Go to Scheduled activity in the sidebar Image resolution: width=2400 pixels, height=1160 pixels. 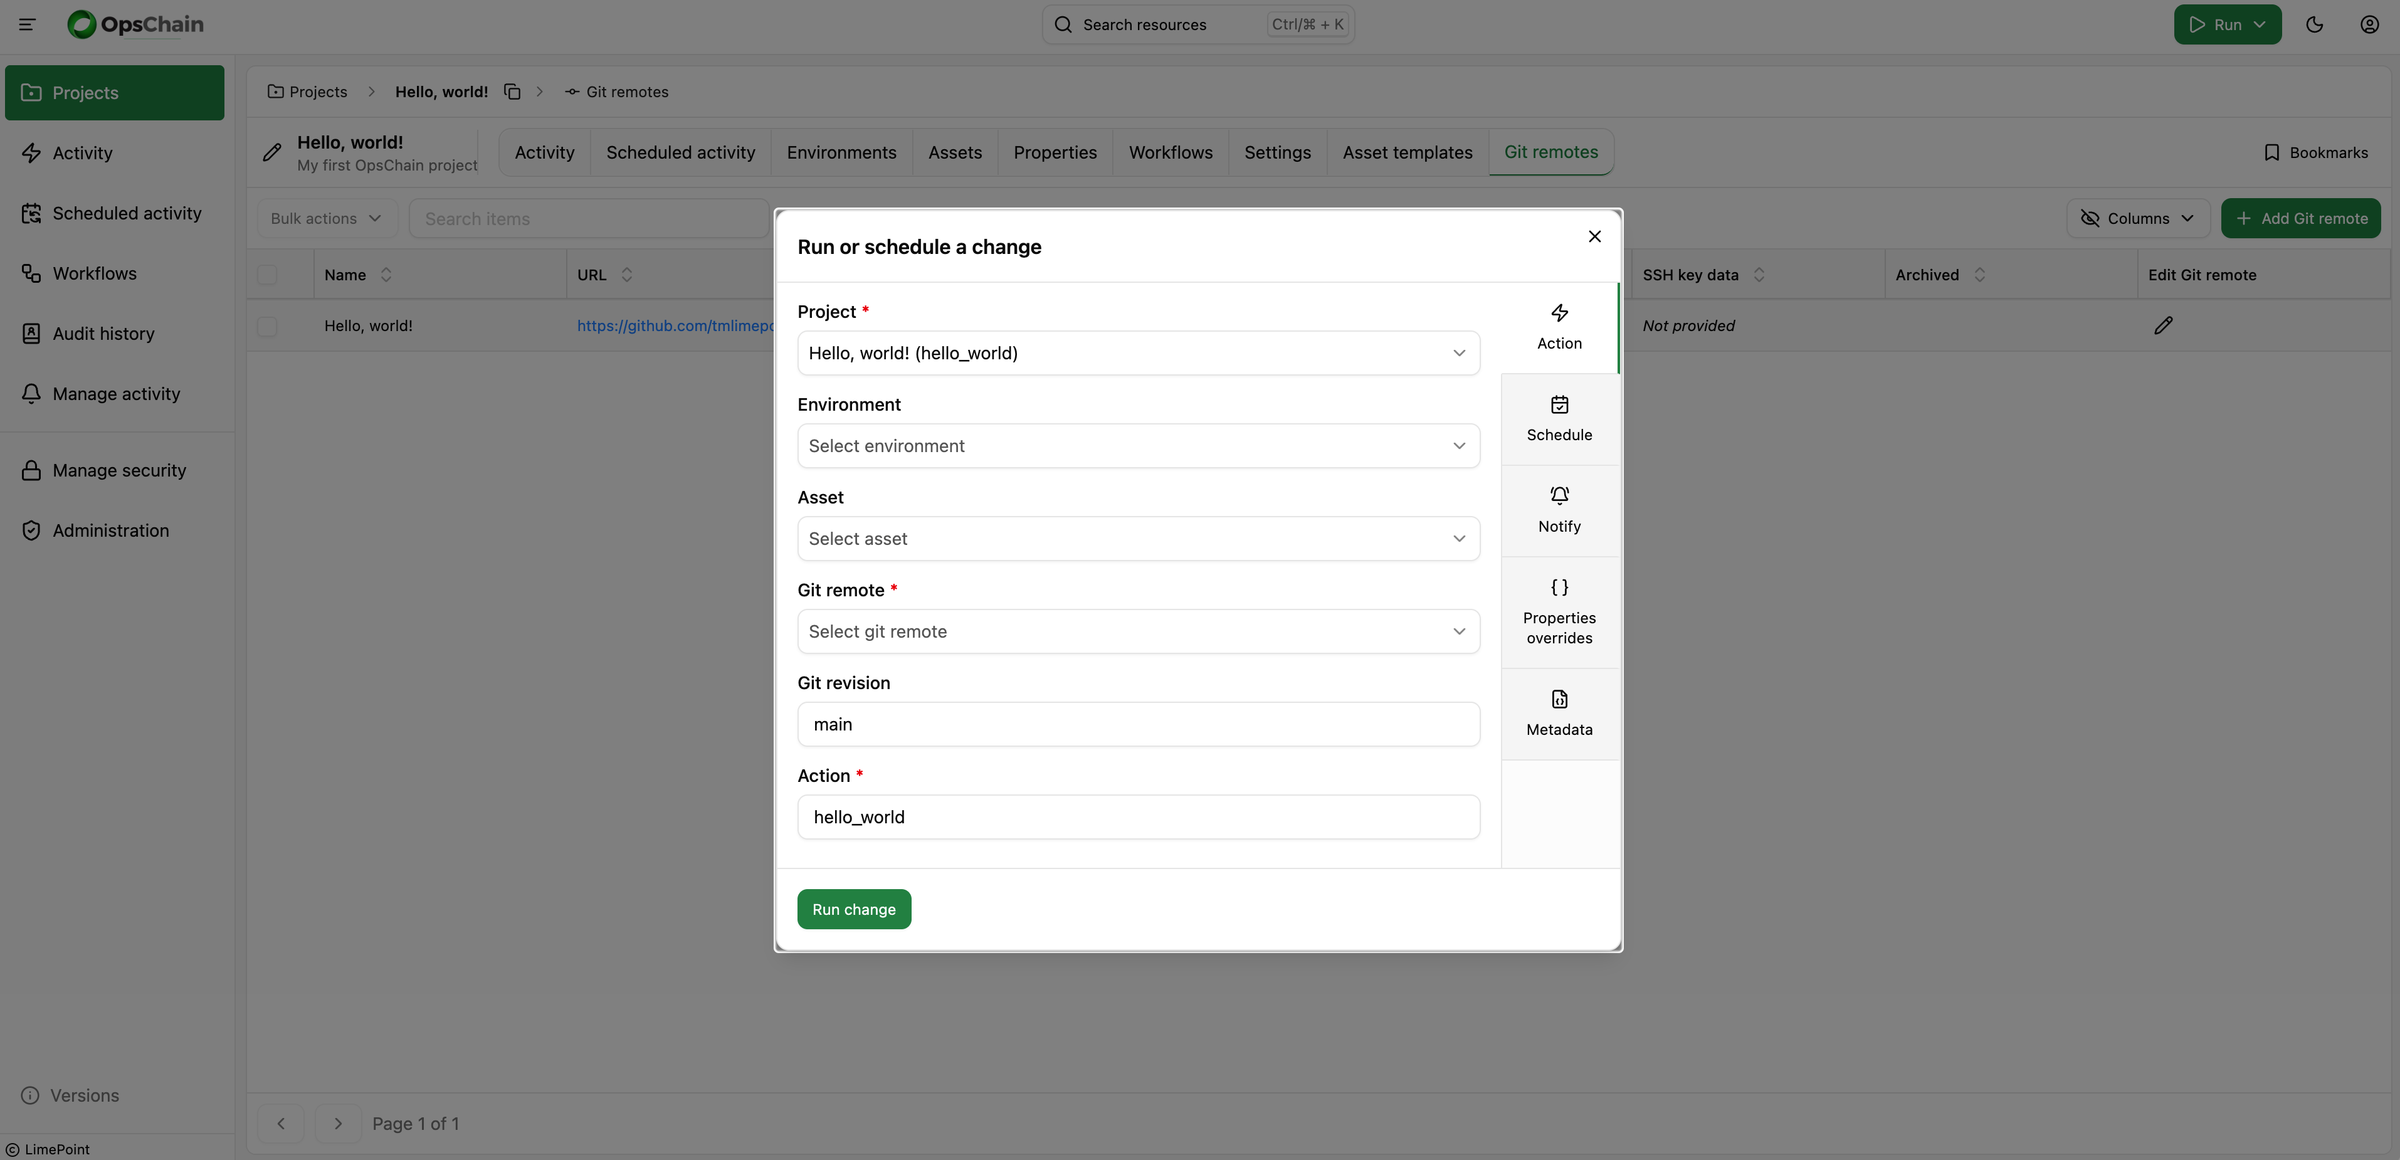(x=115, y=213)
